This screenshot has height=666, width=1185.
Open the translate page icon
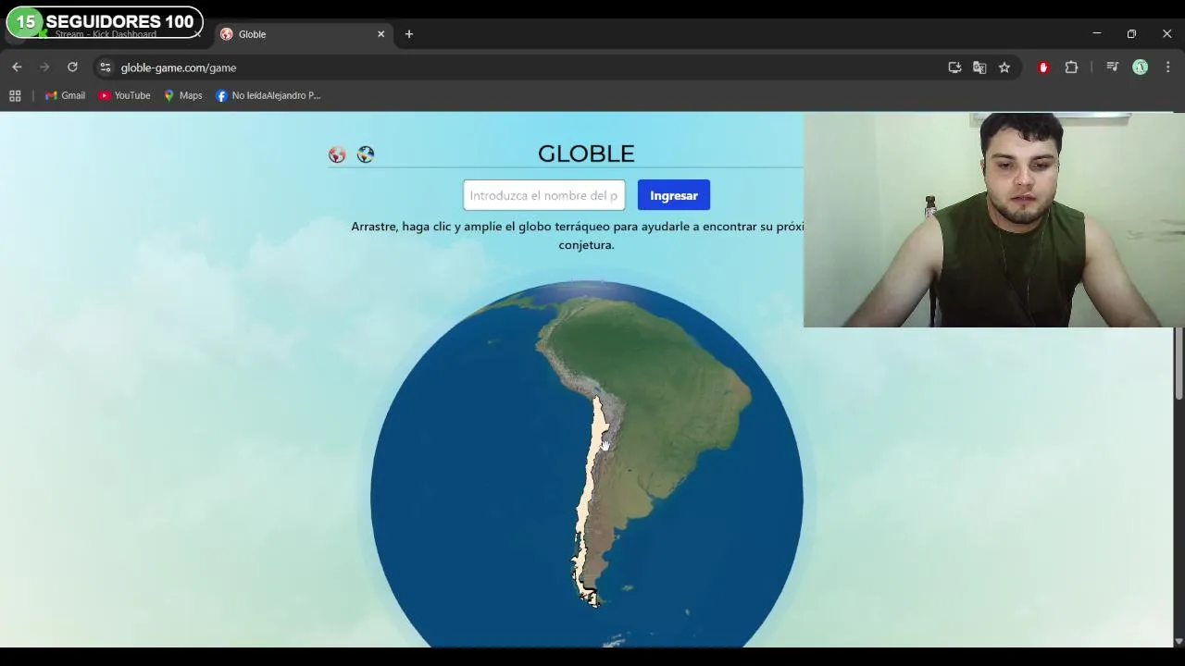tap(979, 68)
